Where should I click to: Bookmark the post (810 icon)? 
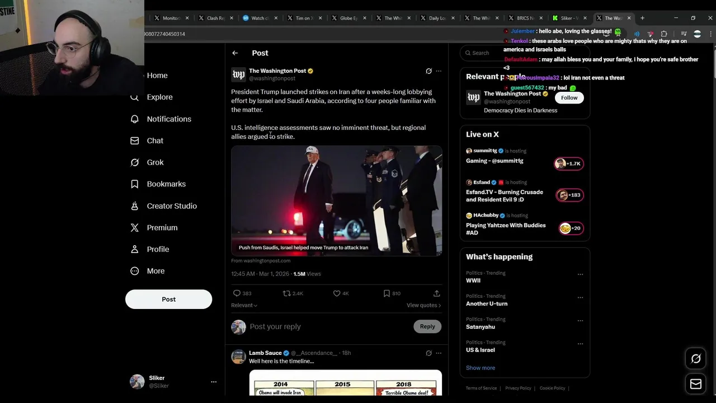[387, 293]
